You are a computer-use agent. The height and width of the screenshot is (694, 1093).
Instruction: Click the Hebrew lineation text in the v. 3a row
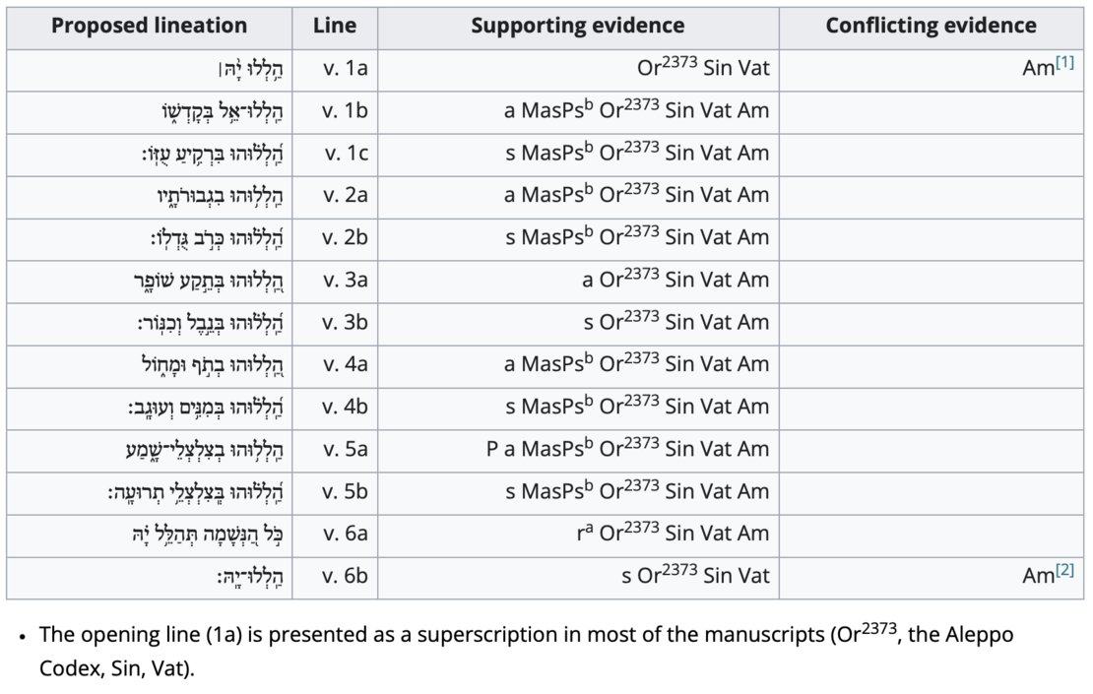point(208,280)
